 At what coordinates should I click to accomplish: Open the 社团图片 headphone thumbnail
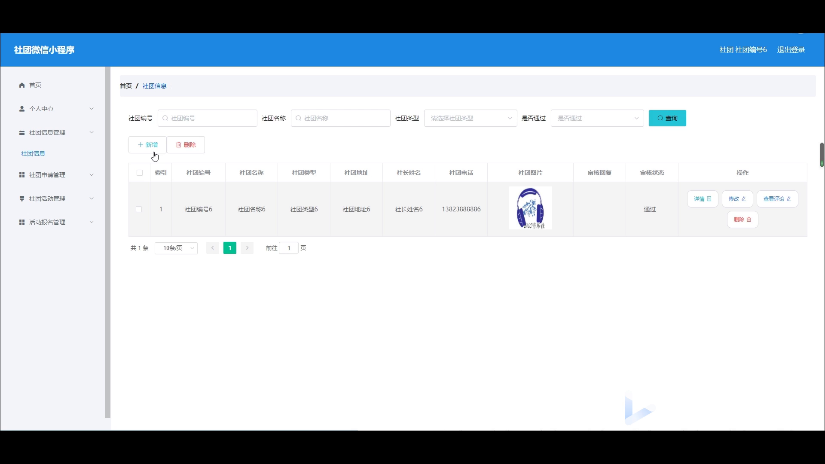[531, 208]
